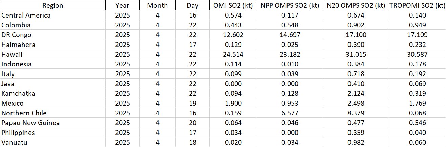Select the TROPOMI SO2 (kt) header
The image size is (446, 147).
click(417, 5)
